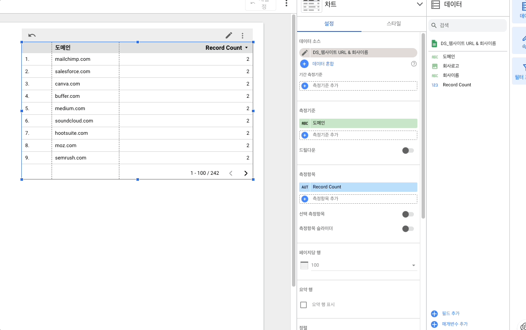Select the 도메인 dimension chip

click(358, 123)
